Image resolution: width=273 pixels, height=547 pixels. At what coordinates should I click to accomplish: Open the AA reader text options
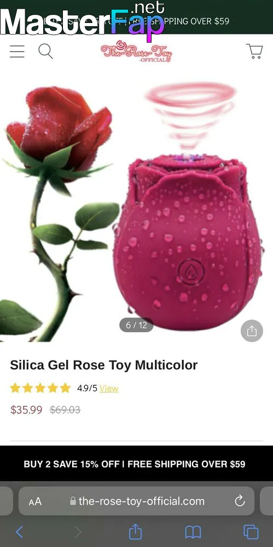pyautogui.click(x=35, y=502)
